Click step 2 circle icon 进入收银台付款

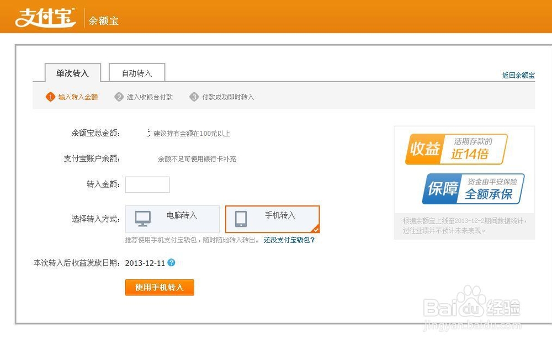tap(119, 97)
